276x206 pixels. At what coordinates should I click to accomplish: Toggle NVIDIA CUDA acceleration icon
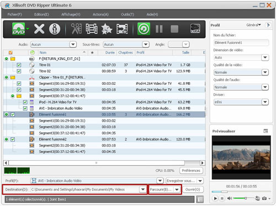(195, 29)
